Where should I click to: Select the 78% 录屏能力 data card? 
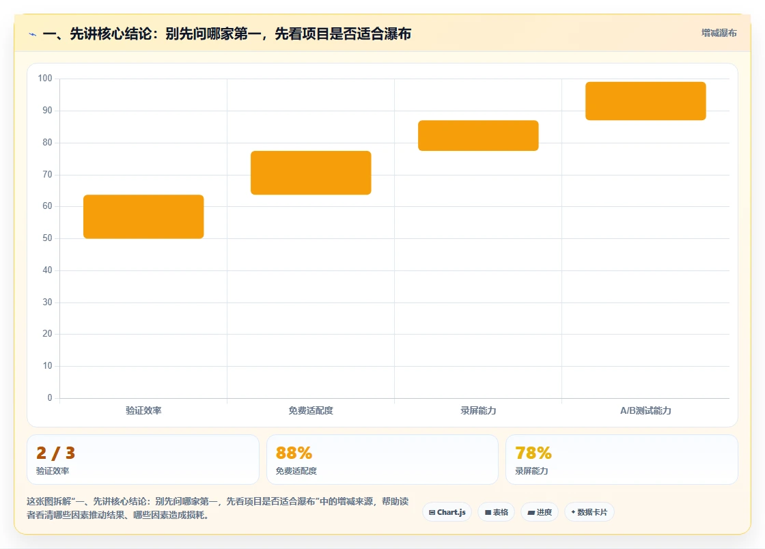[622, 460]
